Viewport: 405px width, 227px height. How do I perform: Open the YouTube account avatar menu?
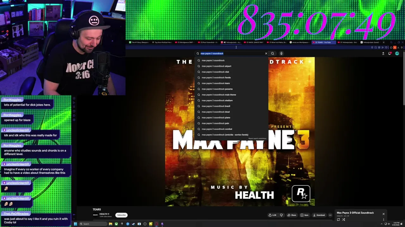coord(397,54)
